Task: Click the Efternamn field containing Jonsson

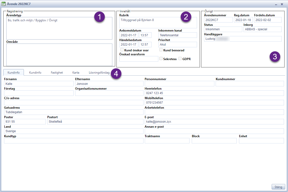Action: (x=109, y=84)
